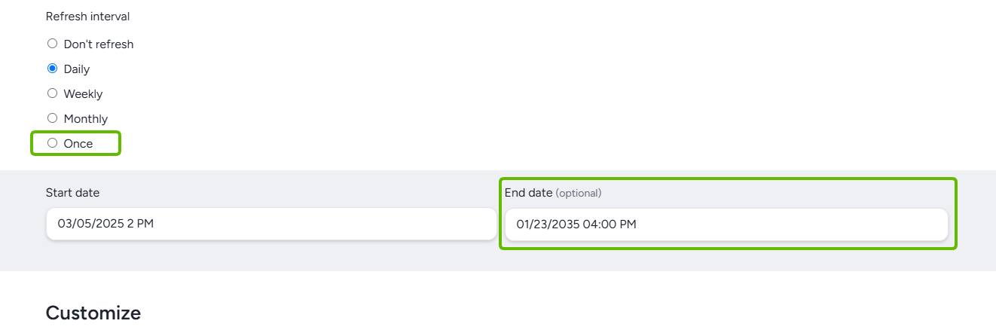This screenshot has width=996, height=336.
Task: Click the "Refresh interval" heading
Action: coord(87,16)
